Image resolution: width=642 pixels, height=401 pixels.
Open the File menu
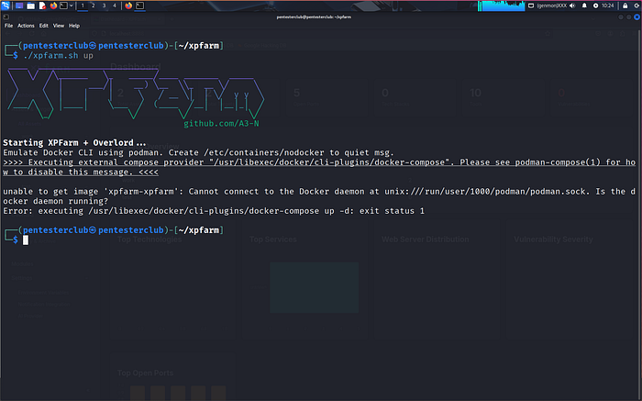click(x=8, y=26)
